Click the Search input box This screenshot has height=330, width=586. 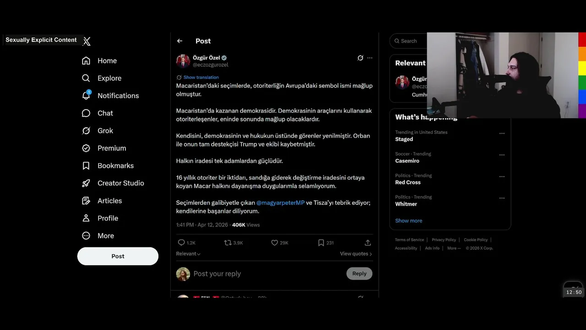coord(409,41)
